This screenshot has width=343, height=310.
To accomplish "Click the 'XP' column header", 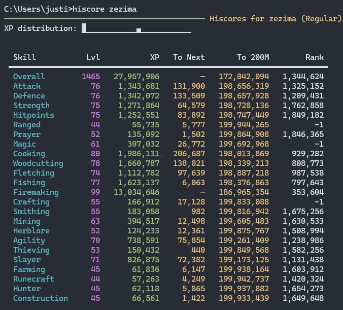I will click(x=155, y=57).
